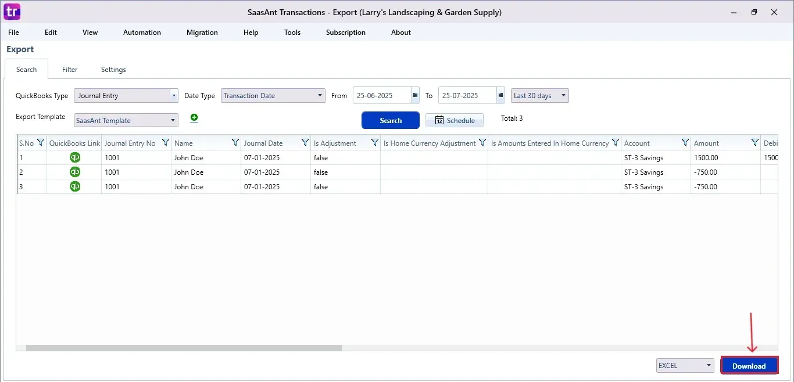Click the SaasAnt 'tr' app logo

tap(12, 12)
